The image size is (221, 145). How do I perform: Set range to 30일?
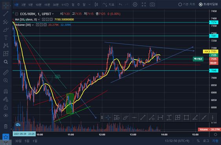point(18,141)
